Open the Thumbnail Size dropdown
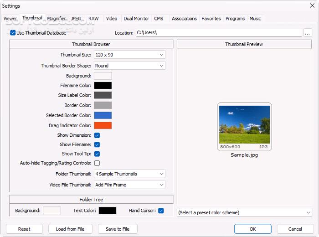Screen dimensions: 319x237 129,55
